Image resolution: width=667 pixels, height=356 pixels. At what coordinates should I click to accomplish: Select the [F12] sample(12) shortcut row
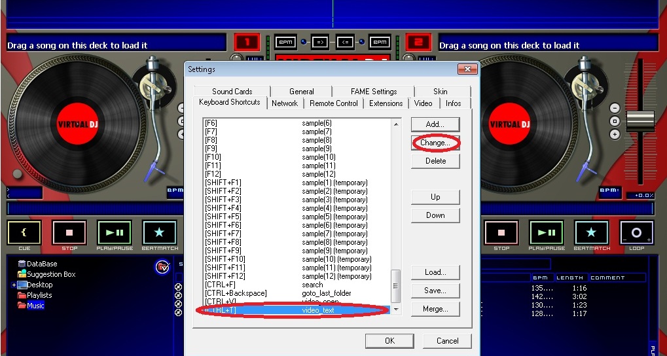pyautogui.click(x=297, y=174)
